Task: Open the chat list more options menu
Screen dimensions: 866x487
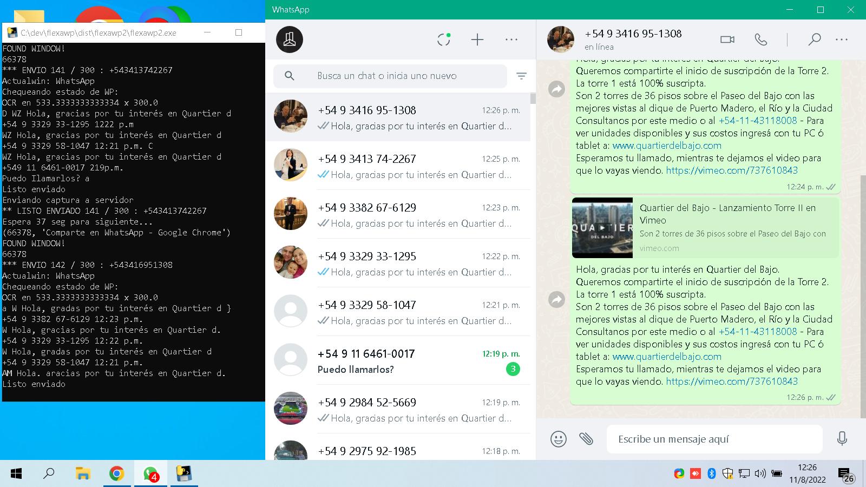Action: tap(511, 40)
